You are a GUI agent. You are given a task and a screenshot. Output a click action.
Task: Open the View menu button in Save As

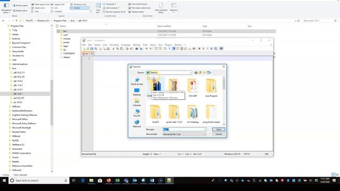(209, 73)
